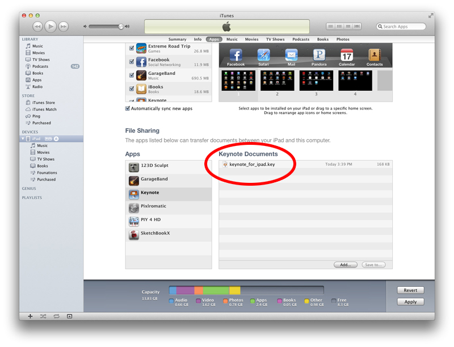Switch to the Photos tab
454x347 pixels.
click(x=343, y=39)
